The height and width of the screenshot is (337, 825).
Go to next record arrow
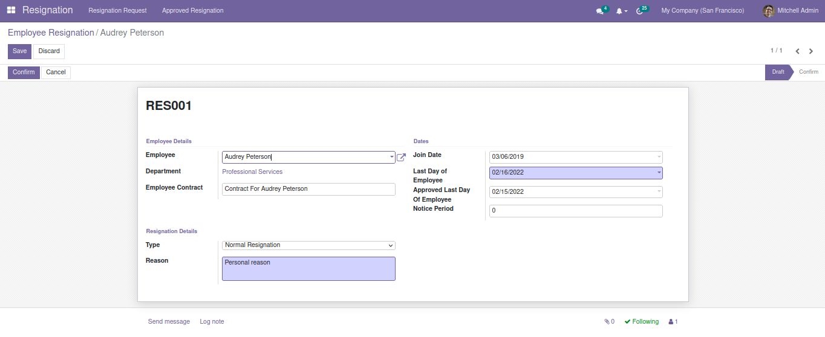(x=811, y=51)
